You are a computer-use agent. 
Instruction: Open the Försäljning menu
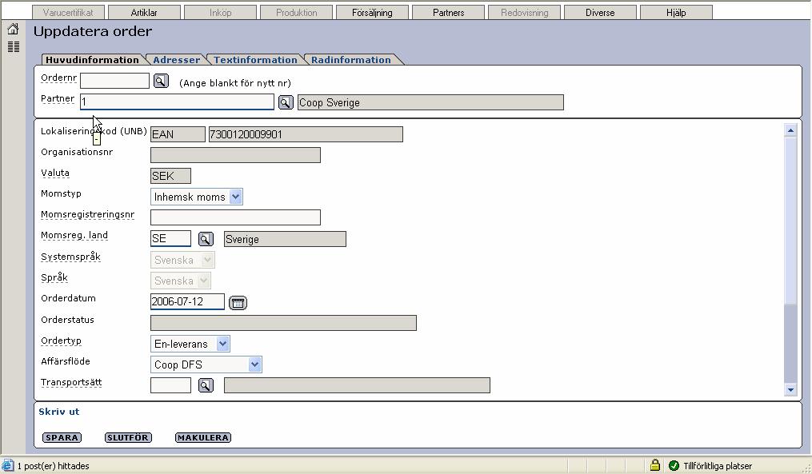click(372, 13)
